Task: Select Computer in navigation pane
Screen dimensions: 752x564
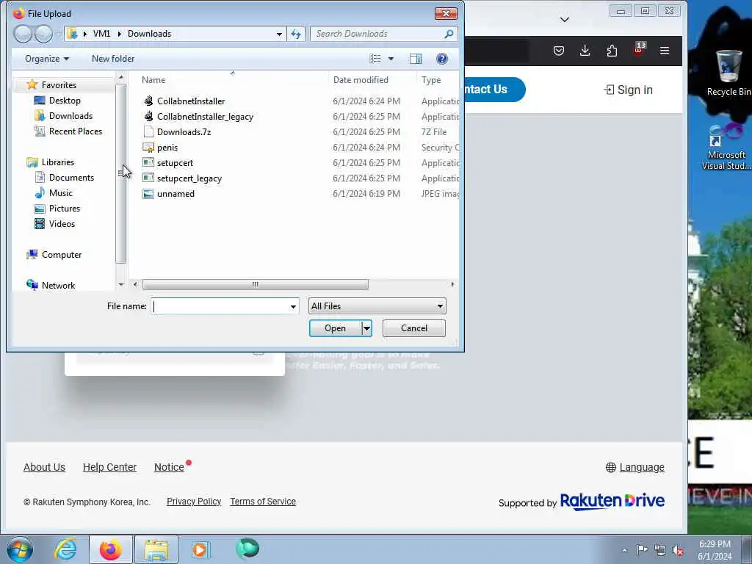Action: (62, 255)
